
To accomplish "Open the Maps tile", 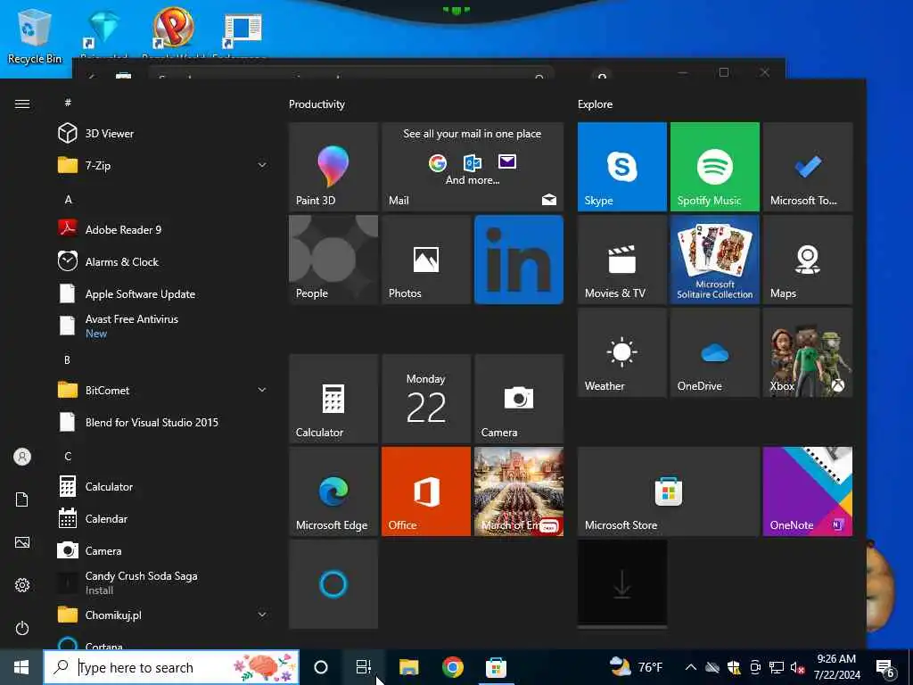I will click(x=808, y=260).
